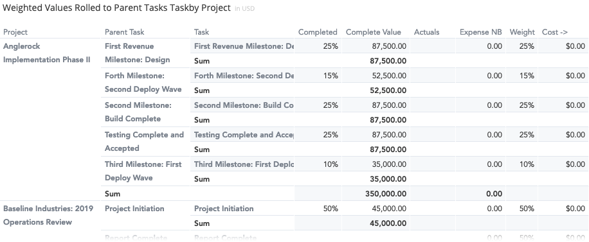The width and height of the screenshot is (589, 242).
Task: Click 10% completed for Third Milestone
Action: pyautogui.click(x=331, y=164)
